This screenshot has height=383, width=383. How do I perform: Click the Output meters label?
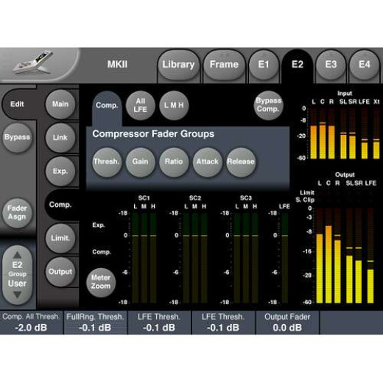pyautogui.click(x=345, y=175)
